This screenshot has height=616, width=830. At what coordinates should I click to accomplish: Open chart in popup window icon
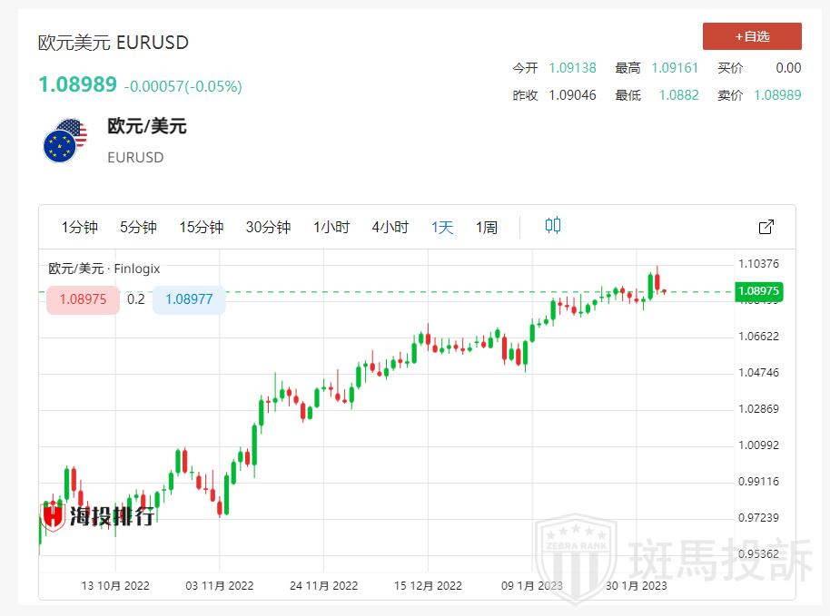[766, 227]
